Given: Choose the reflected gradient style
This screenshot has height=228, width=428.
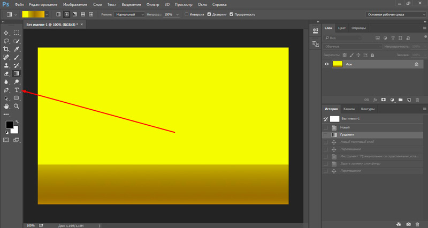Looking at the screenshot, I should click(x=83, y=14).
